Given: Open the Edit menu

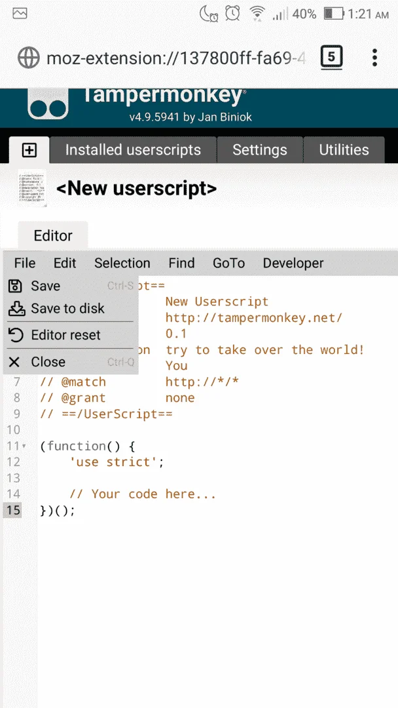Looking at the screenshot, I should pyautogui.click(x=65, y=264).
